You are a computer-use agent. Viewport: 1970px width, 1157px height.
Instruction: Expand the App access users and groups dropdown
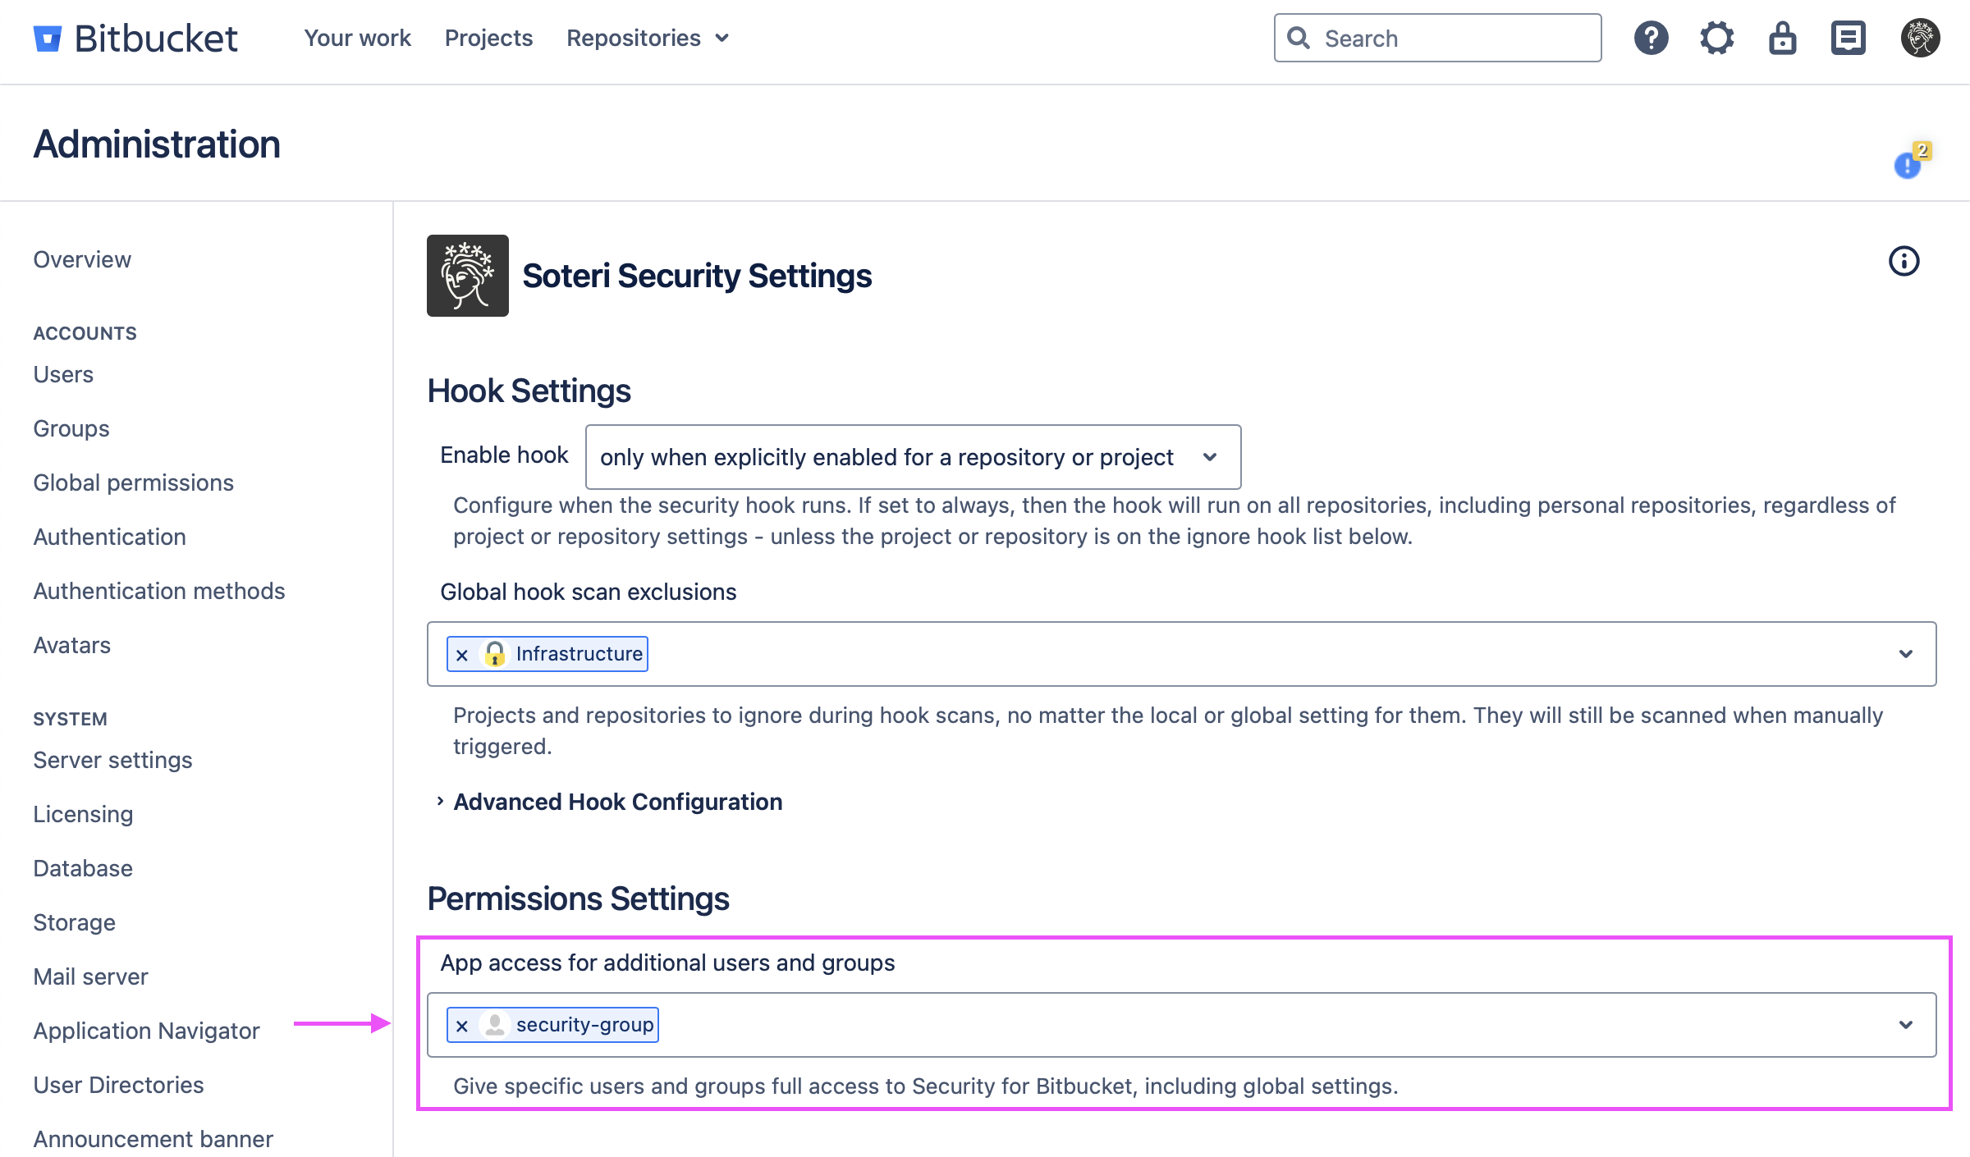coord(1906,1025)
